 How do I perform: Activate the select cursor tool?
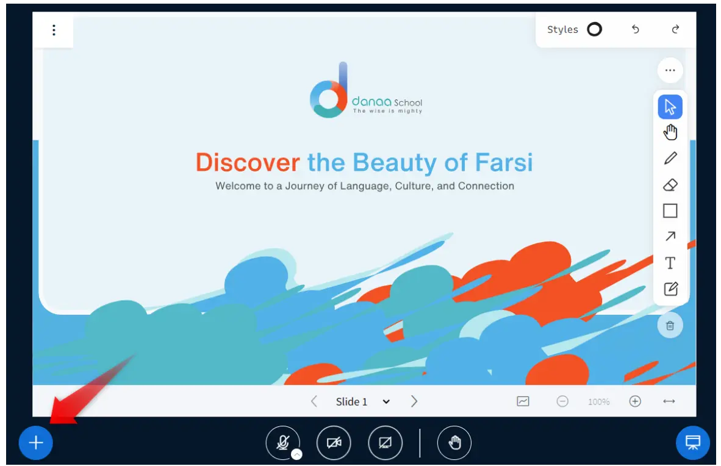pos(670,107)
